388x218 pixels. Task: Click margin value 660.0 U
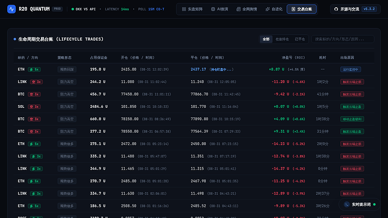[97, 119]
